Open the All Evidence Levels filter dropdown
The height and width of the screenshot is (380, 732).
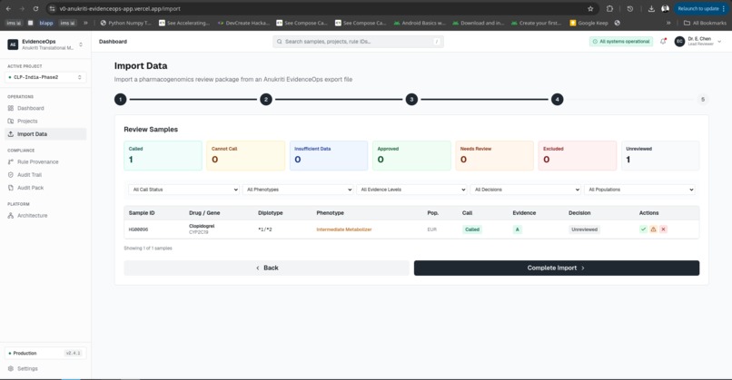(x=411, y=190)
